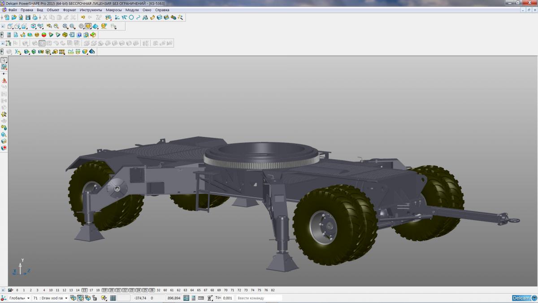The image size is (538, 303).
Task: Open the Инструменты menu
Action: pyautogui.click(x=91, y=10)
